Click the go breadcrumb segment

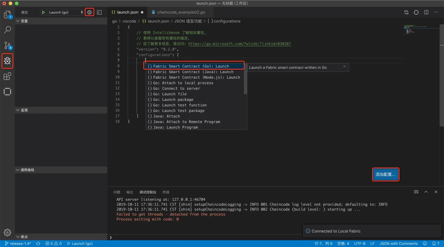(114, 21)
